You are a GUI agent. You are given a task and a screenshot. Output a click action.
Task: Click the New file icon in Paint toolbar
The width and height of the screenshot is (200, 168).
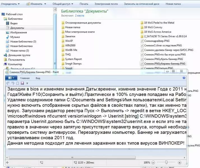pyautogui.click(x=18, y=83)
